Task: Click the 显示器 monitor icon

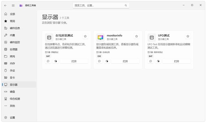Action: (6, 84)
